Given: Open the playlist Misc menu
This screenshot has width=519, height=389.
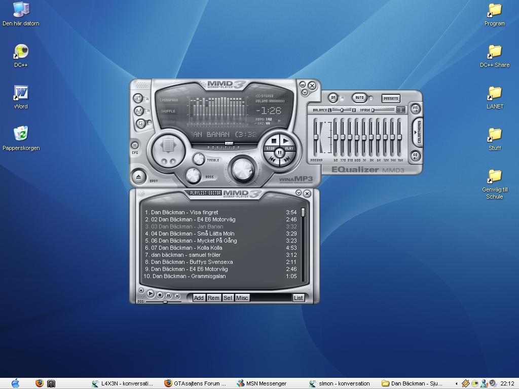Looking at the screenshot, I should coord(242,298).
